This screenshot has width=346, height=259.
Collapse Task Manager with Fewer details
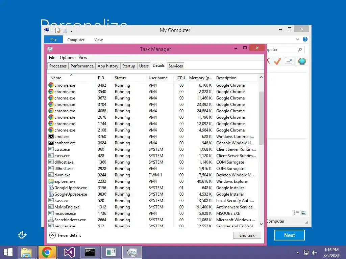65,235
